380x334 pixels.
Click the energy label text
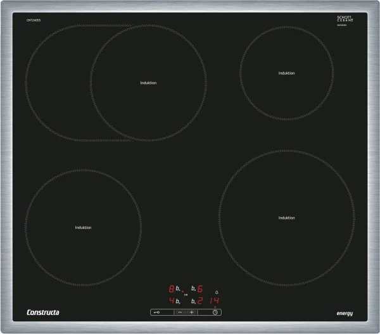click(344, 314)
